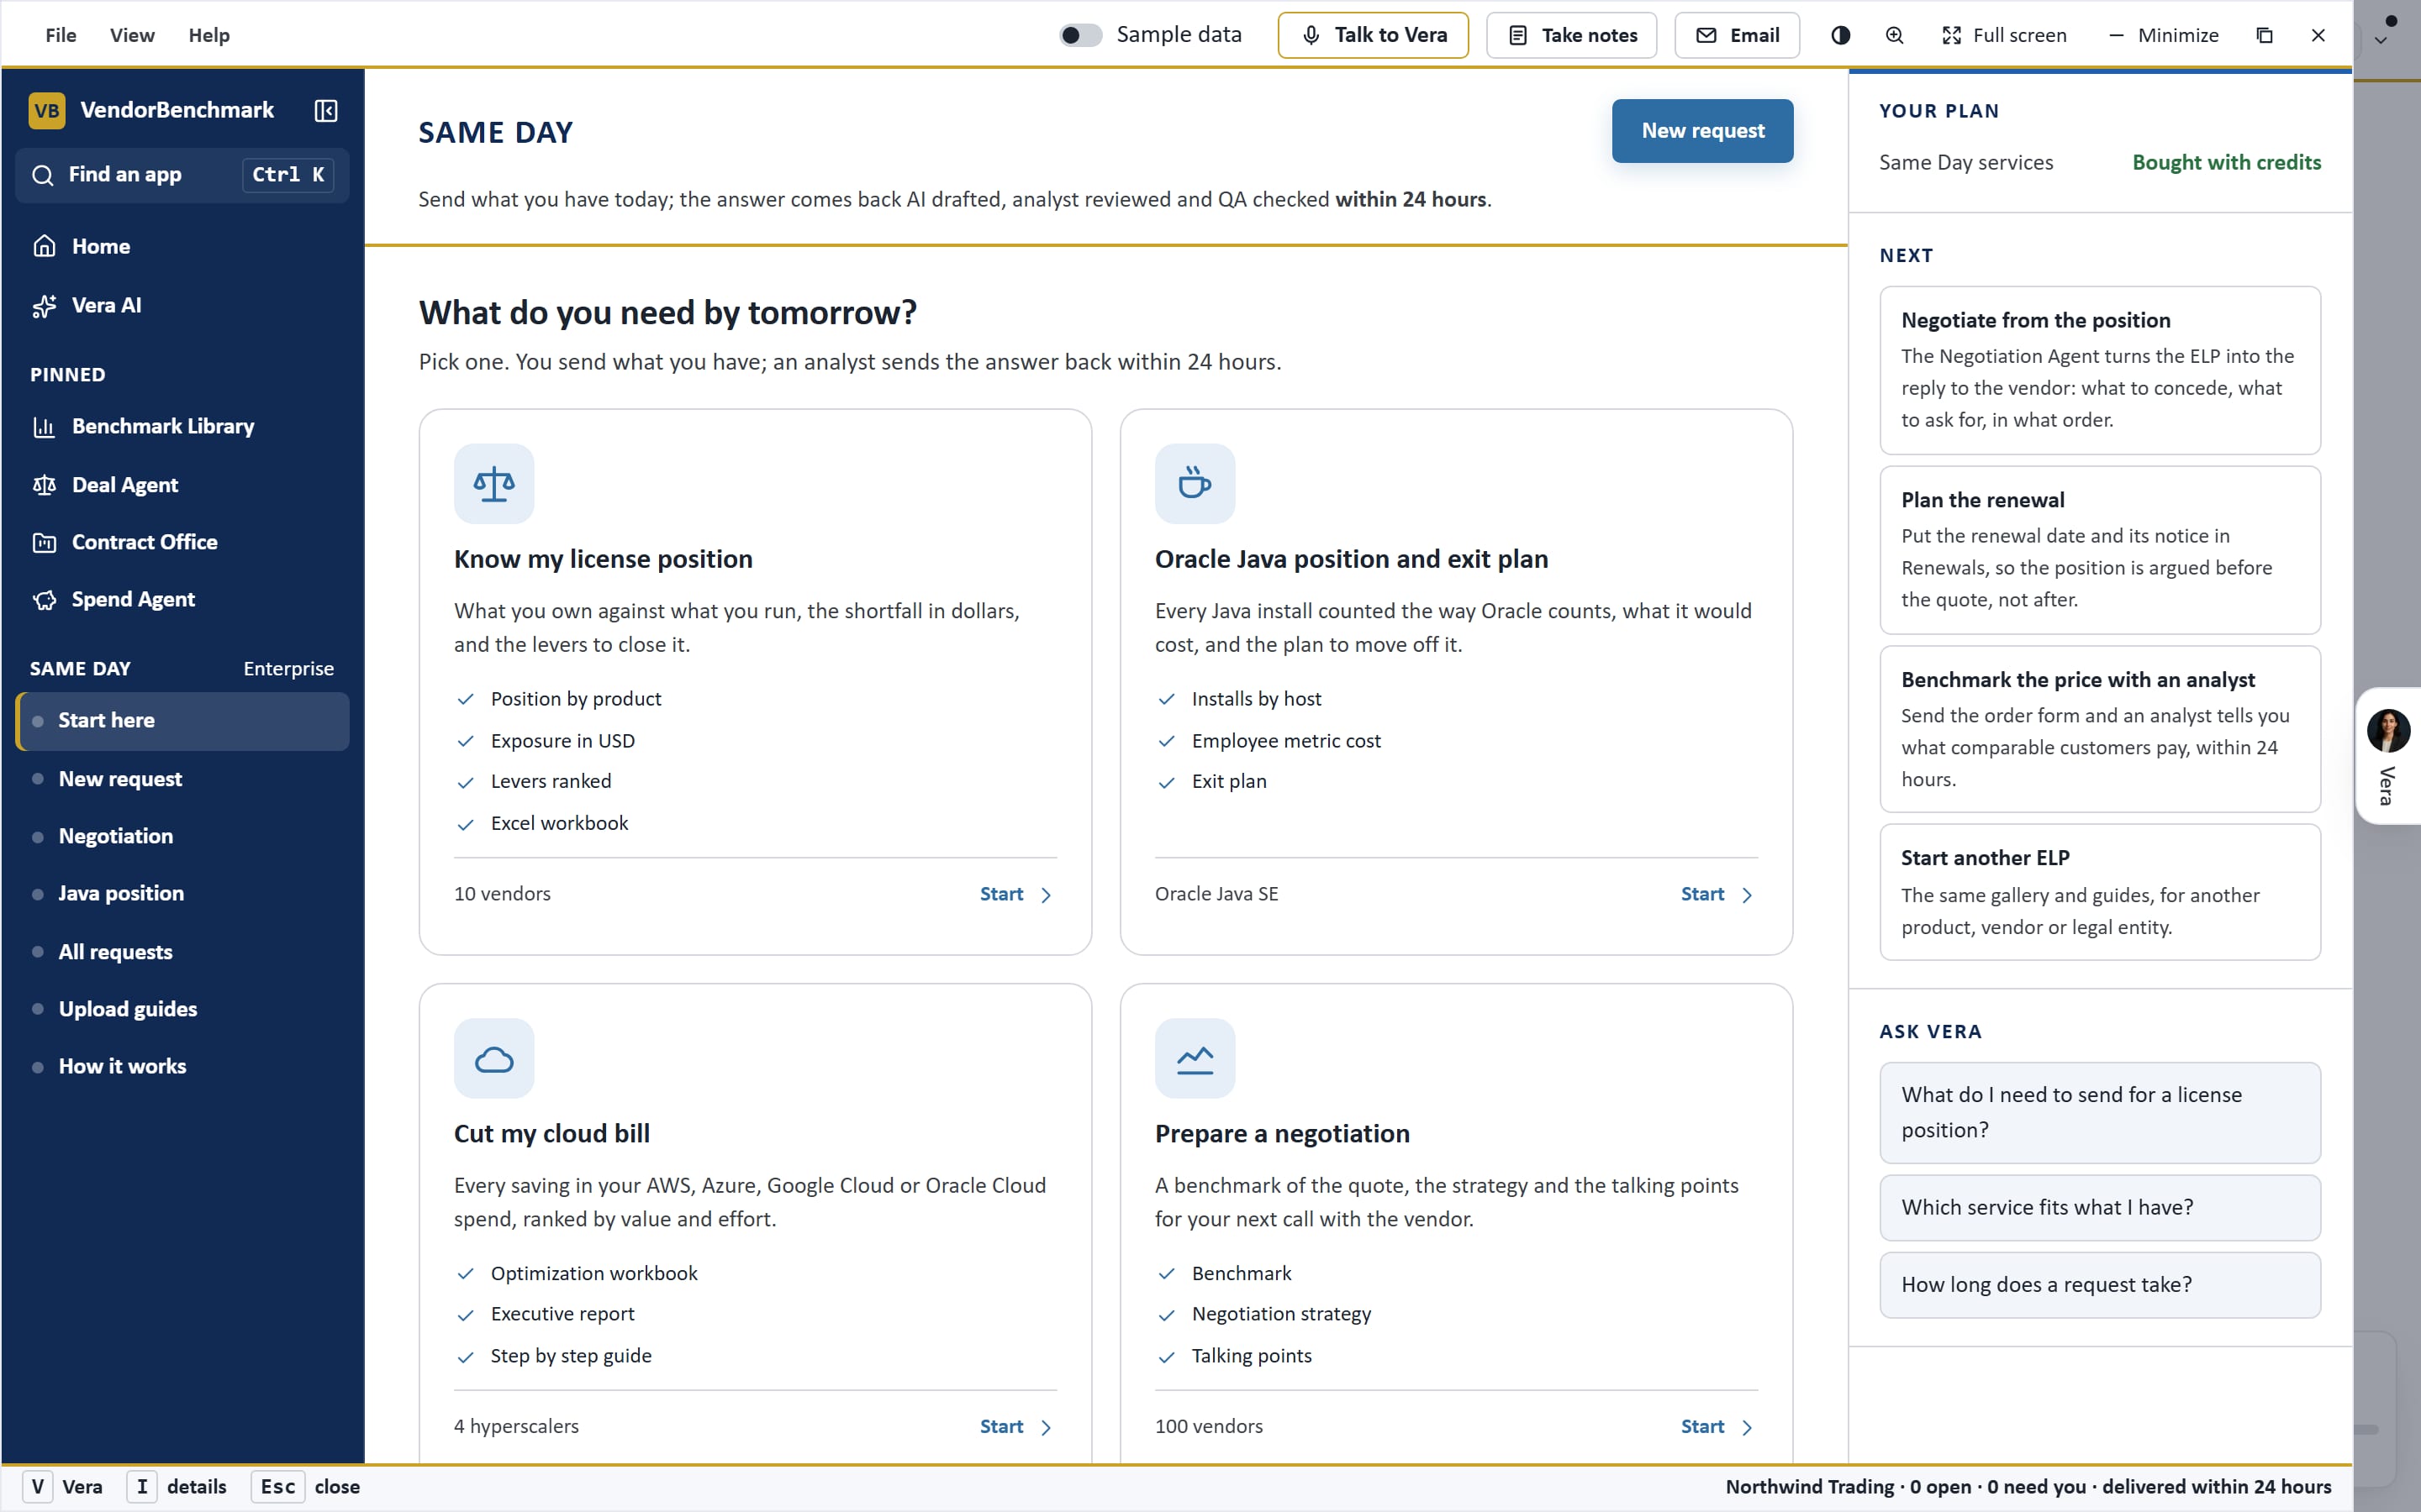Ask Vera how long a request takes
Viewport: 2421px width, 1512px height.
[x=2100, y=1285]
